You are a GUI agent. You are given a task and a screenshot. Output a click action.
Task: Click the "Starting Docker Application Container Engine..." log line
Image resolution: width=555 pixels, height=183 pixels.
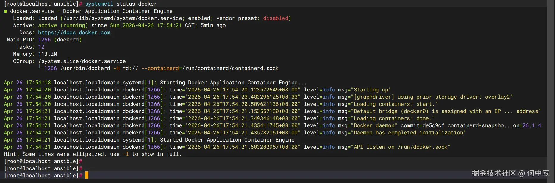(233, 83)
